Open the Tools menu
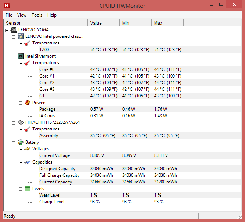Image resolution: width=245 pixels, height=222 pixels. pyautogui.click(x=37, y=15)
